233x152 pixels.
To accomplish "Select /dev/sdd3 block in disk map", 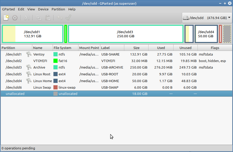I will [x=126, y=34].
